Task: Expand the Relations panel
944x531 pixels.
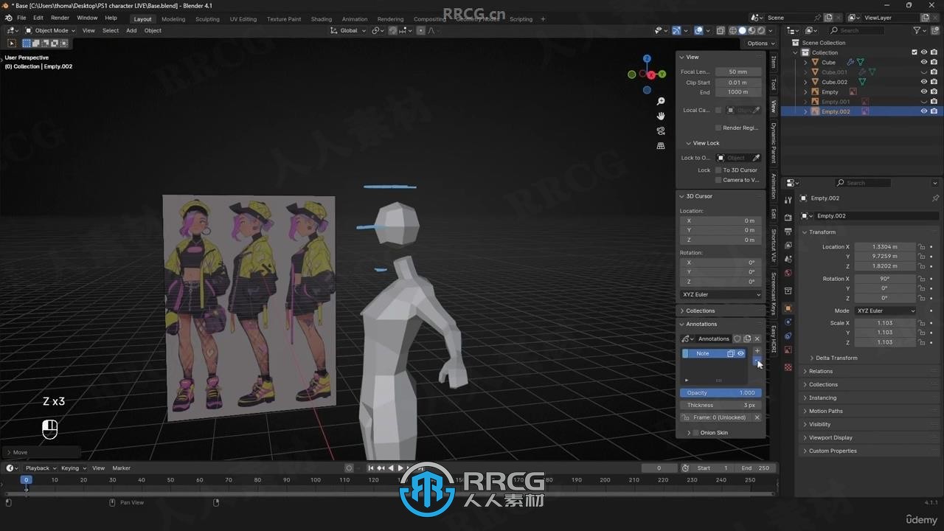Action: [x=820, y=371]
